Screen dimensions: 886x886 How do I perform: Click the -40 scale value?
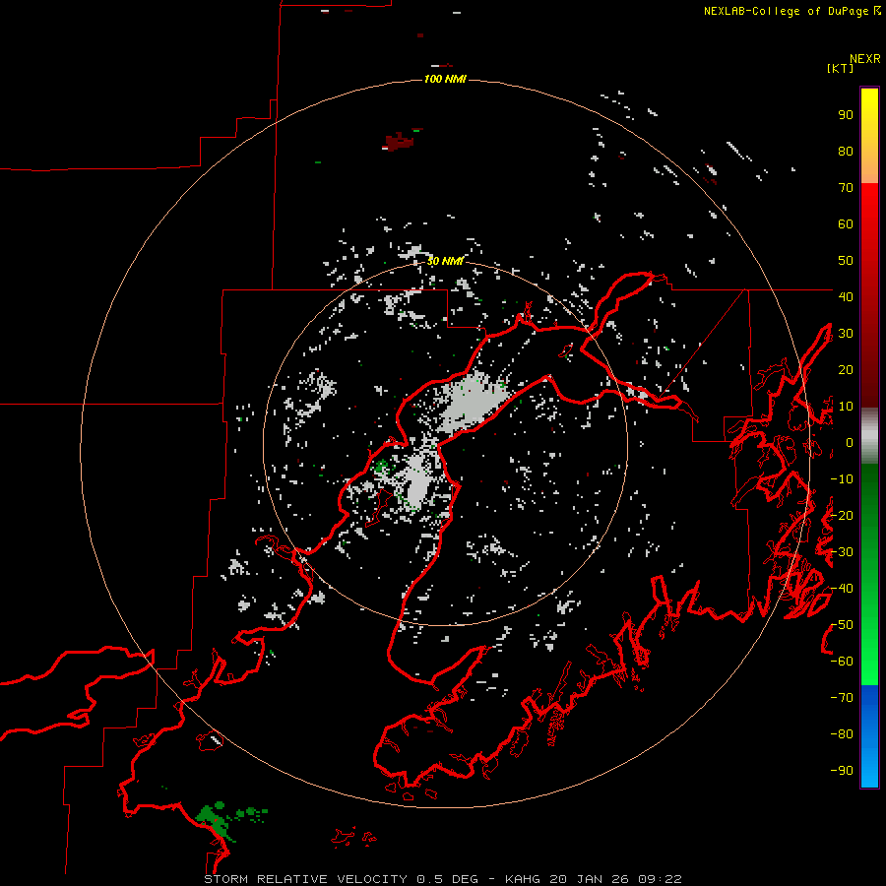pyautogui.click(x=842, y=589)
